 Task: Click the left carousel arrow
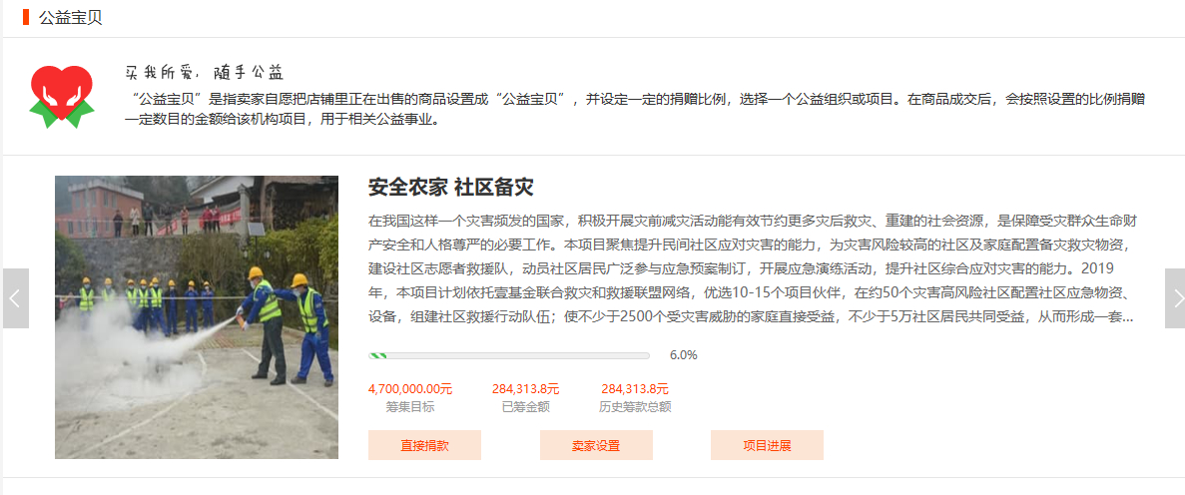click(16, 298)
